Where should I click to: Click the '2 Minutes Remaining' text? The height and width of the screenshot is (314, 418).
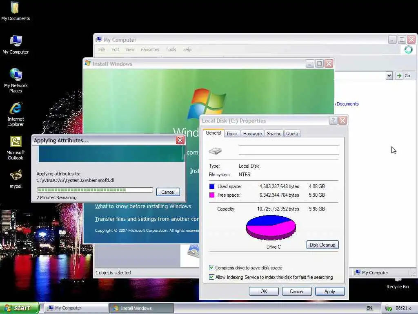coord(56,197)
